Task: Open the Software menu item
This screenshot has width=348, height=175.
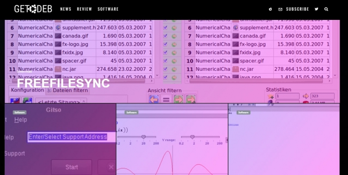Action: [x=108, y=9]
